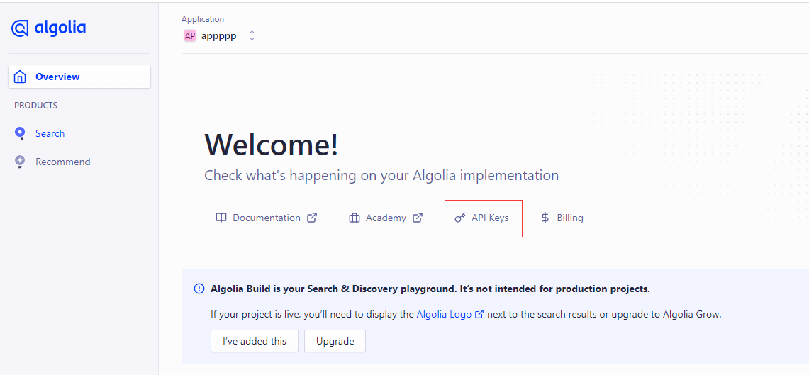Click the Algolia logo
The width and height of the screenshot is (809, 375).
click(x=48, y=28)
